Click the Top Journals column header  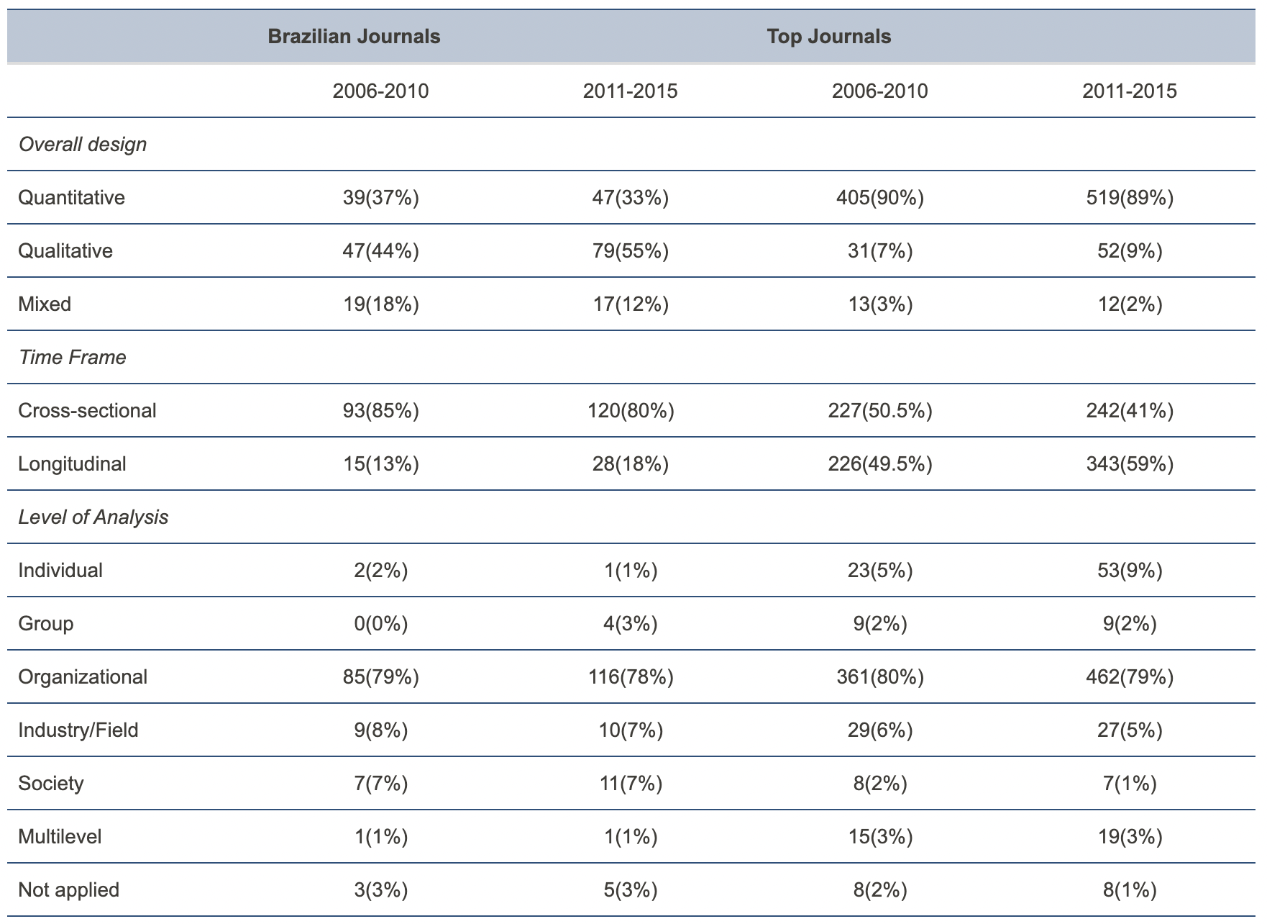pos(828,37)
